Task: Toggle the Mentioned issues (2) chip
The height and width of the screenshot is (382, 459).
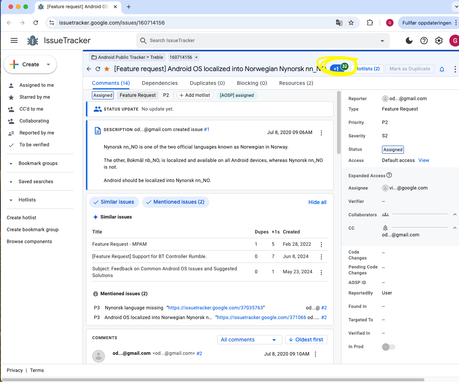Action: [176, 202]
